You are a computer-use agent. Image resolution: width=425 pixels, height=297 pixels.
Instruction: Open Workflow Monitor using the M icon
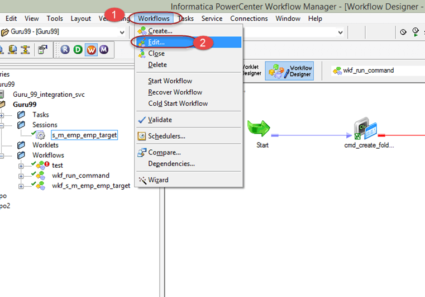104,50
